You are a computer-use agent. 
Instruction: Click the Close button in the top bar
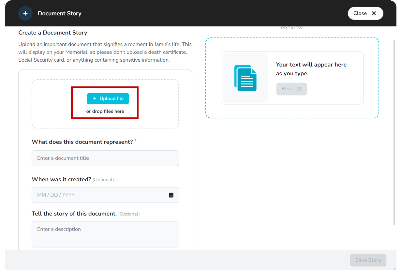[x=365, y=13]
